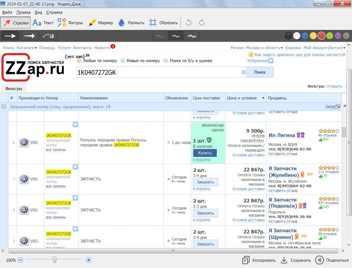The height and width of the screenshot is (268, 352).
Task: Select the Размыть blur tool
Action: (x=131, y=23)
